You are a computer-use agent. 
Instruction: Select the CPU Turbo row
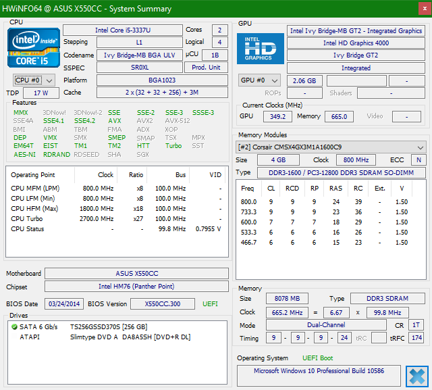tap(117, 219)
